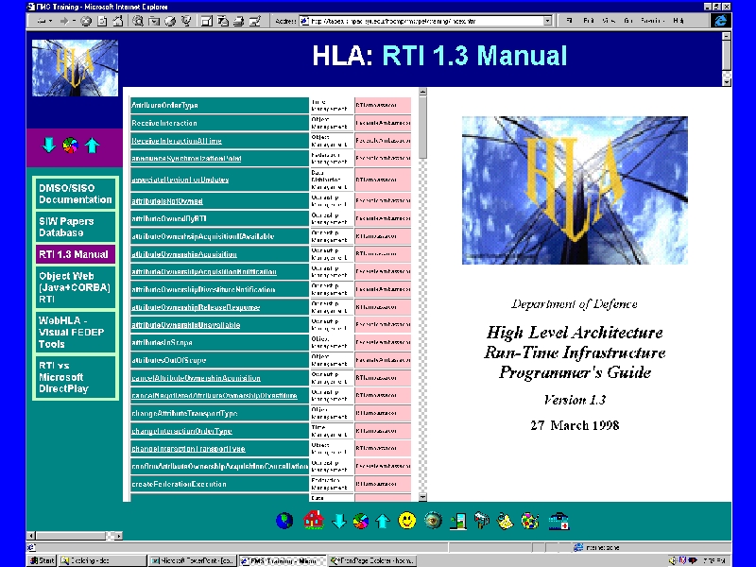Click the down arrow in purple sidebar panel
The image size is (756, 567).
(49, 145)
